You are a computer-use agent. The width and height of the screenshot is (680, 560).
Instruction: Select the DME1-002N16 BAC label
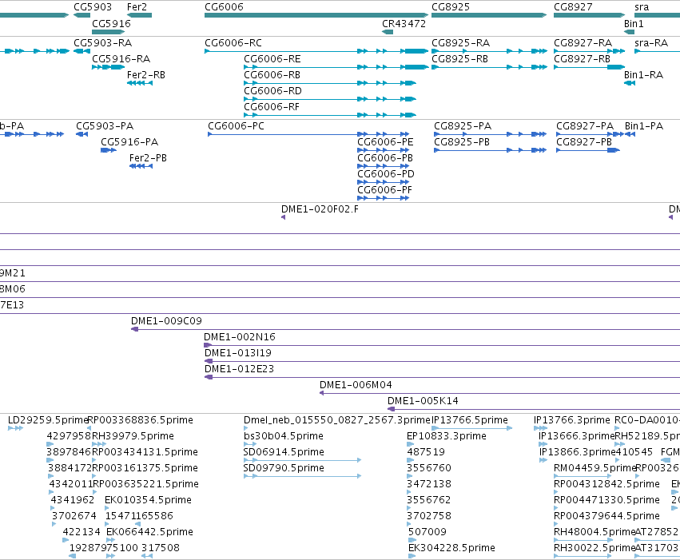click(240, 337)
